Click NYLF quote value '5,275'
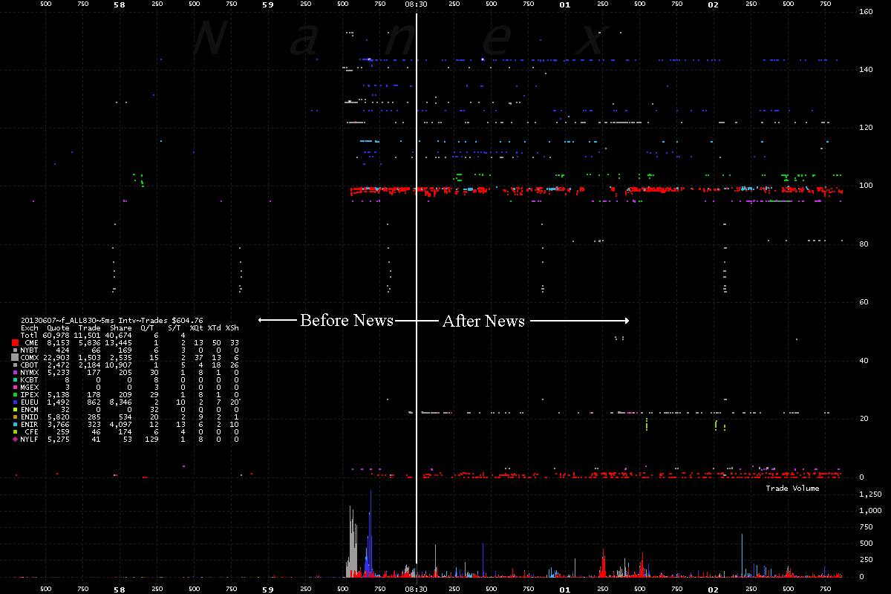This screenshot has height=594, width=891. [x=58, y=439]
